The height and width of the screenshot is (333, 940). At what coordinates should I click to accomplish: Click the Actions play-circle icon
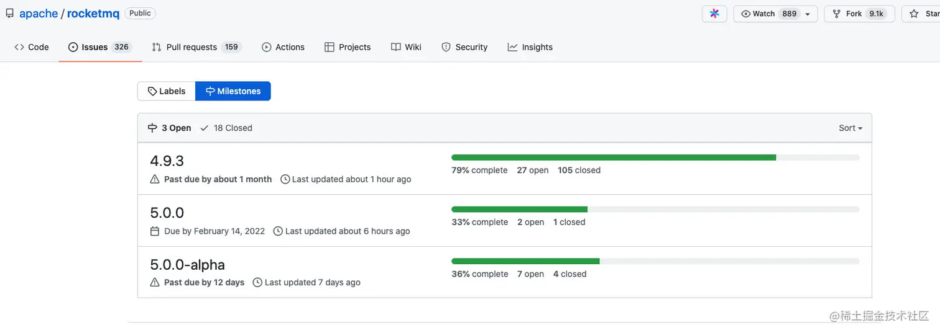point(267,47)
